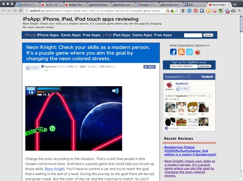Open iPhone Free Apps navigation link
The image size is (243, 181).
click(92, 35)
